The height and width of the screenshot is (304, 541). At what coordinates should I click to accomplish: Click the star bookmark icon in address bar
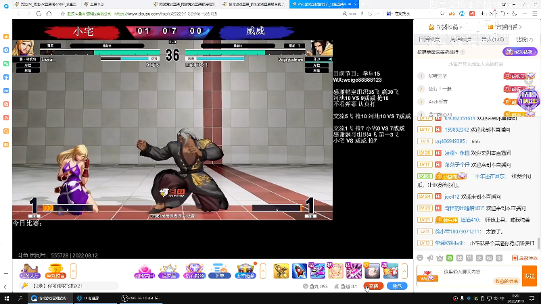tap(62, 14)
